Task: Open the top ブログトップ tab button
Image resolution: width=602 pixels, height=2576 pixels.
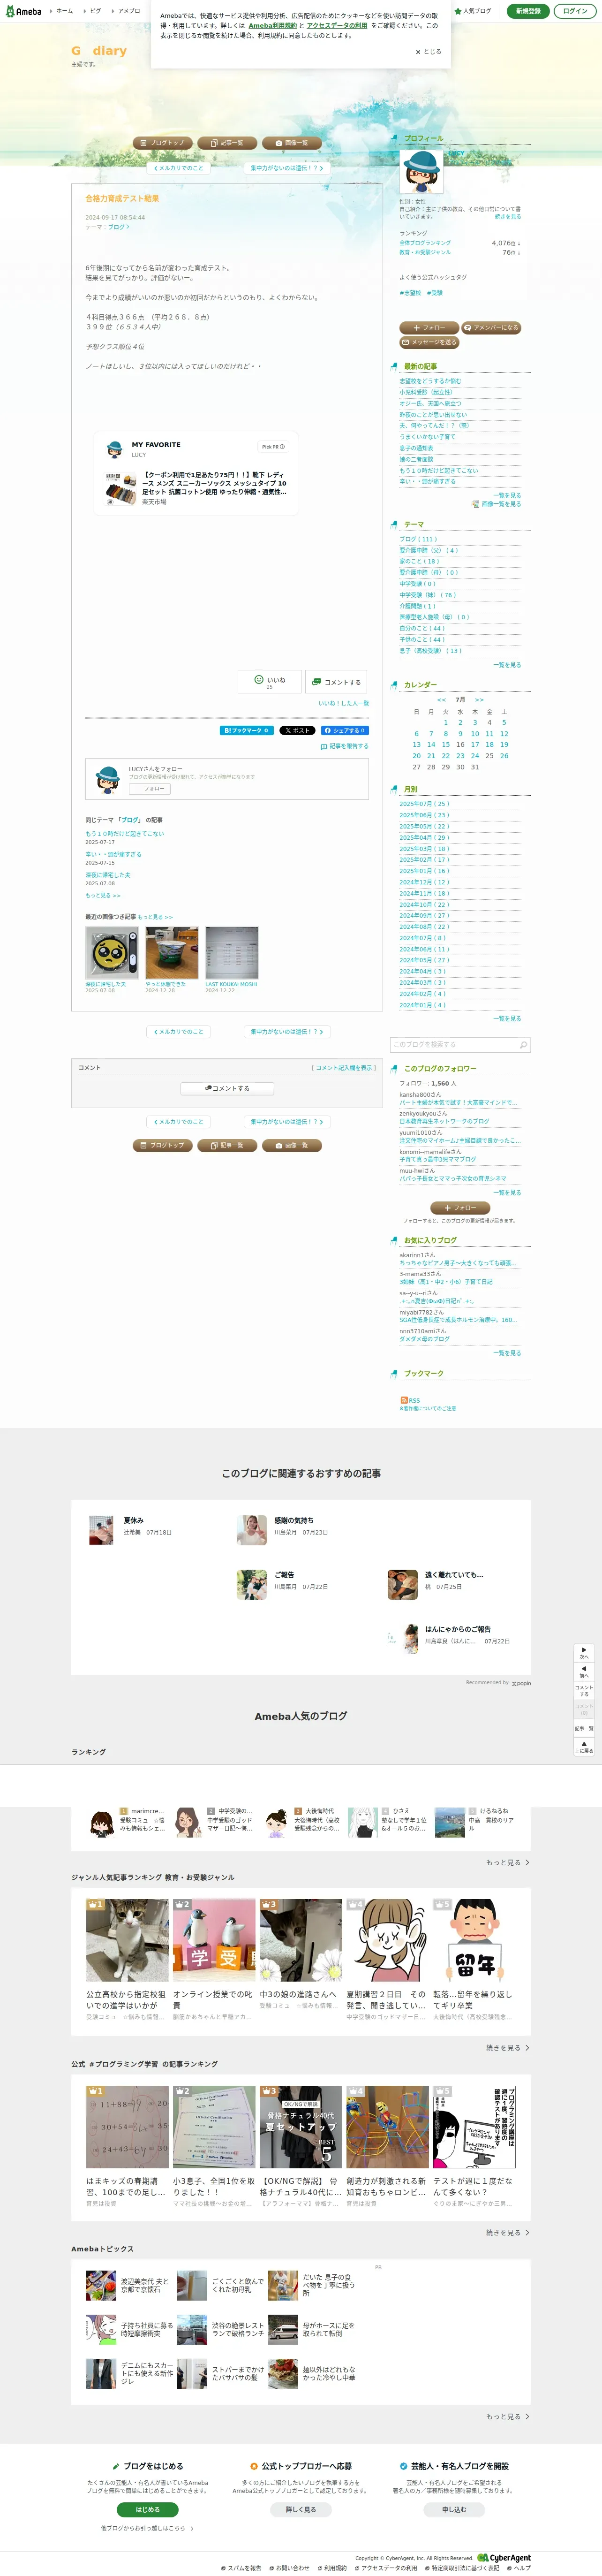Action: (x=162, y=143)
